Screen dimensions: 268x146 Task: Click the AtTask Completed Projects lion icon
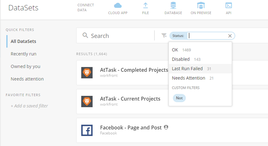(x=87, y=72)
